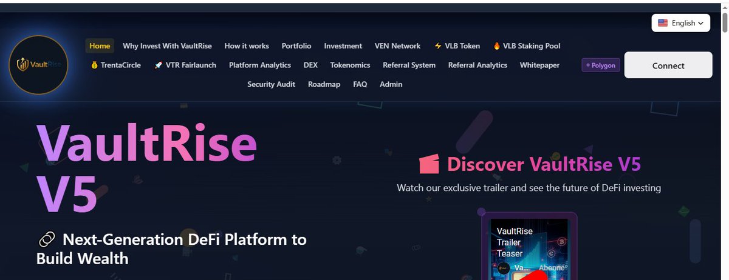Click the 'Discover VaultRise V5' heading
Image resolution: width=729 pixels, height=280 pixels.
544,164
